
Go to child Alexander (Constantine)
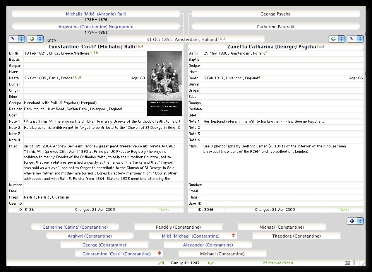208,245
